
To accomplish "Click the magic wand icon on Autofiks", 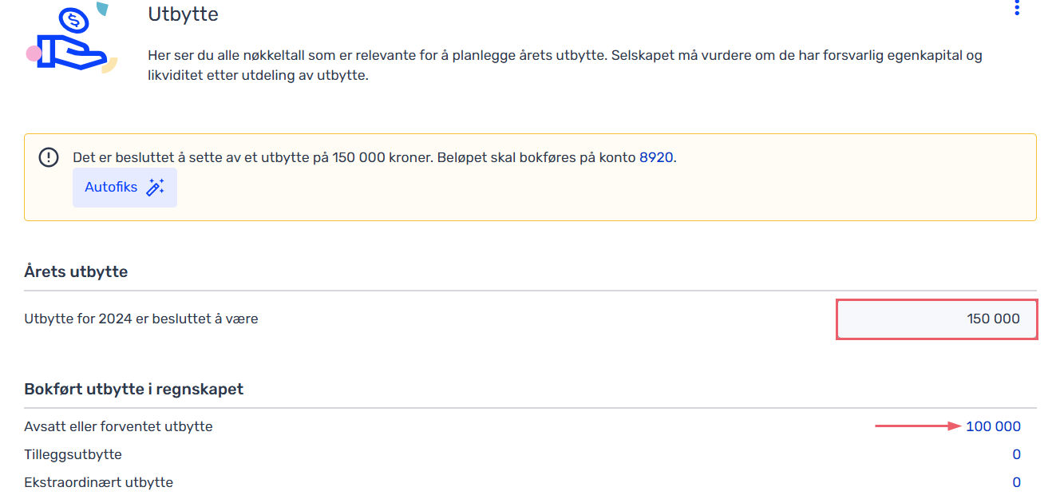I will tap(155, 188).
